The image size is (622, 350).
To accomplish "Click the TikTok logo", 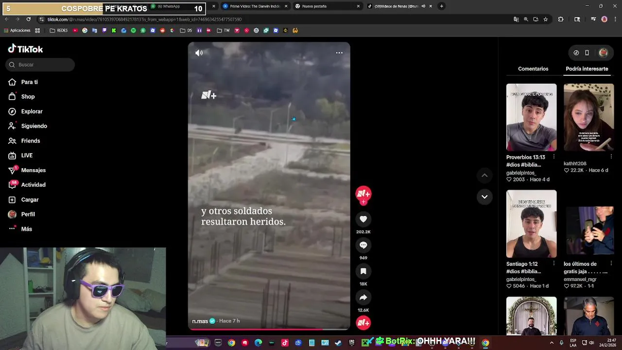I will point(25,49).
